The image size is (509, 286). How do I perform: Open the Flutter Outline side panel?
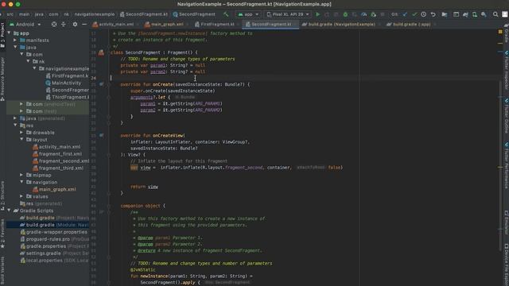(506, 116)
